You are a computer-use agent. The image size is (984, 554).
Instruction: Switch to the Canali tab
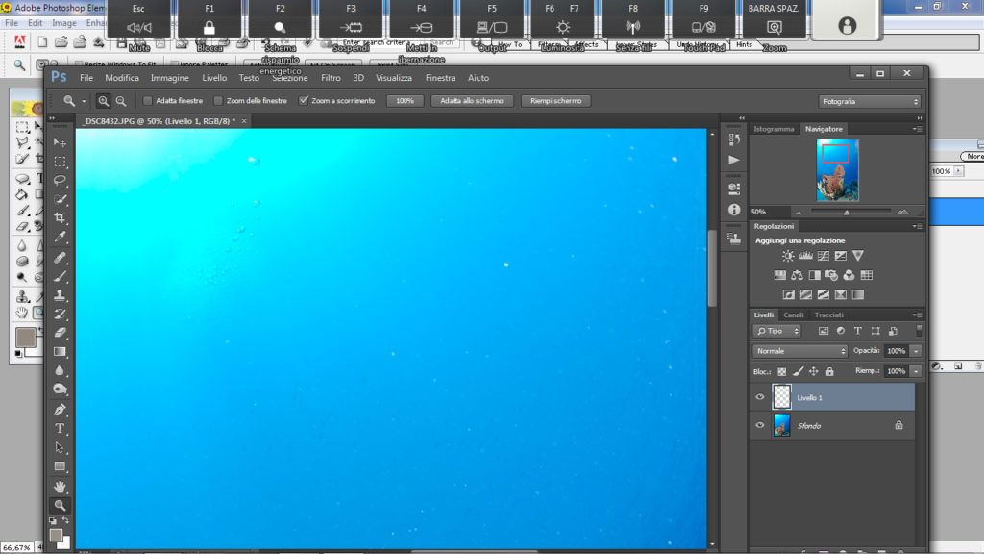coord(794,315)
